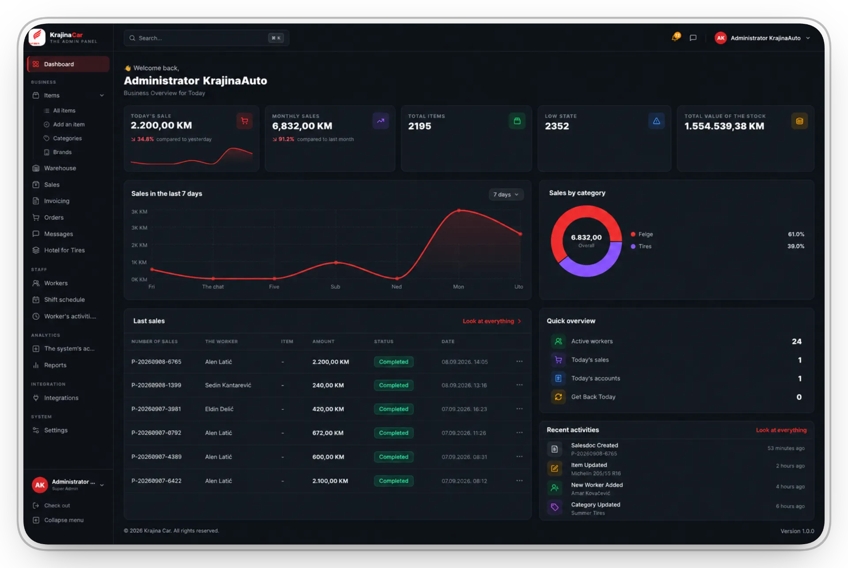Click the blue warning icon in Low State card
848x568 pixels.
coord(656,121)
